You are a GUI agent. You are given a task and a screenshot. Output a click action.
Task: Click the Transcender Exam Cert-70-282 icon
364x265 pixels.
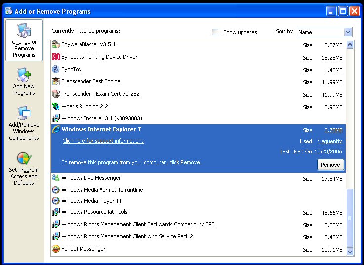coord(56,94)
